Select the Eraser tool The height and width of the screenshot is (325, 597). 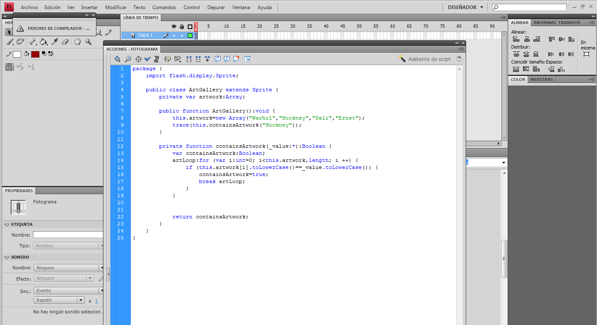tap(65, 42)
